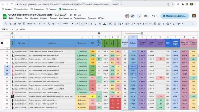The height and width of the screenshot is (112, 199).
Task: Open the Вставка menu
Action: [x=34, y=18]
